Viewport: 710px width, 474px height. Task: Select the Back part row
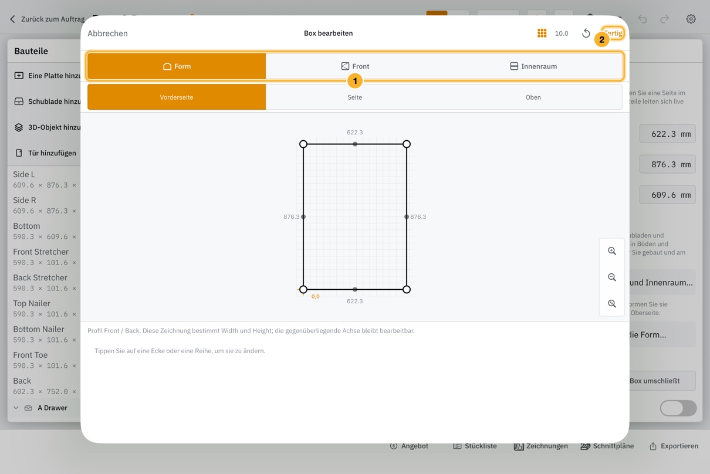[45, 386]
